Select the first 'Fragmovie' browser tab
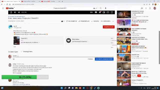This screenshot has width=160, height=90. tap(11, 1)
